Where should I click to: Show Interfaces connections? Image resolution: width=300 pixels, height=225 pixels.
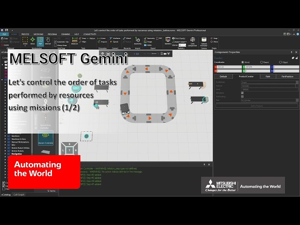pos(115,38)
